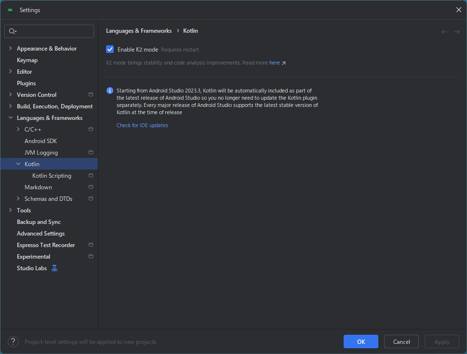Viewport: 467px width, 354px height.
Task: Click project-level icon beside Experimental
Action: [x=91, y=256]
